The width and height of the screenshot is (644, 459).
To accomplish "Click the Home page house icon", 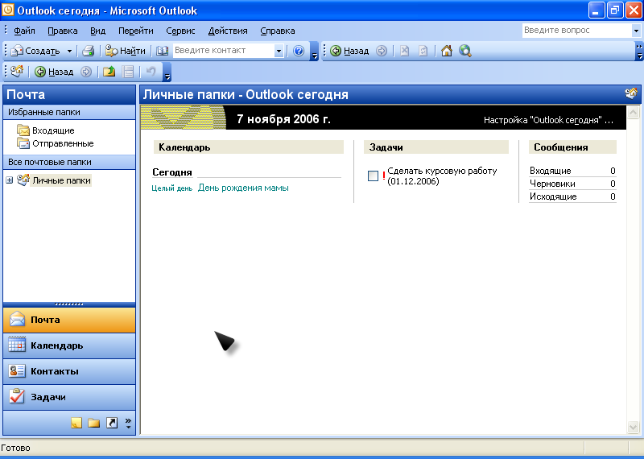I will point(447,51).
